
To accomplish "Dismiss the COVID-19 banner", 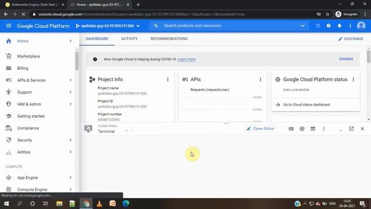I will point(346,59).
